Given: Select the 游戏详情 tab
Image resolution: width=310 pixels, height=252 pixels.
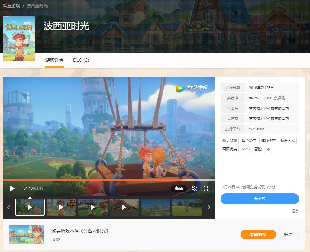Looking at the screenshot, I should point(54,60).
